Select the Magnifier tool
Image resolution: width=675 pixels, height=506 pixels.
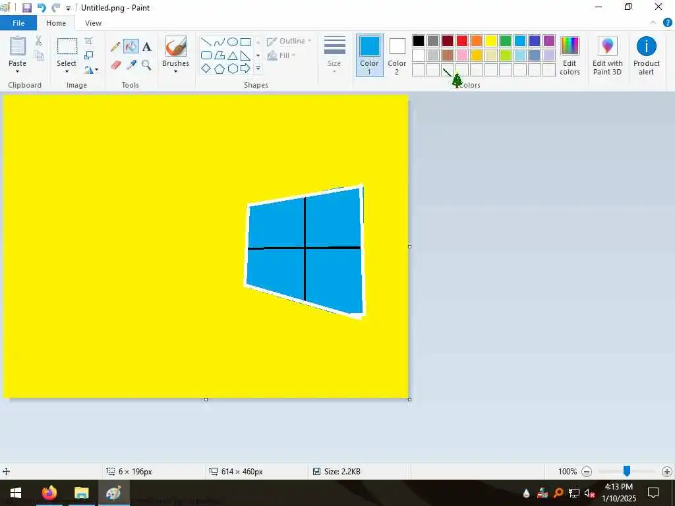146,65
